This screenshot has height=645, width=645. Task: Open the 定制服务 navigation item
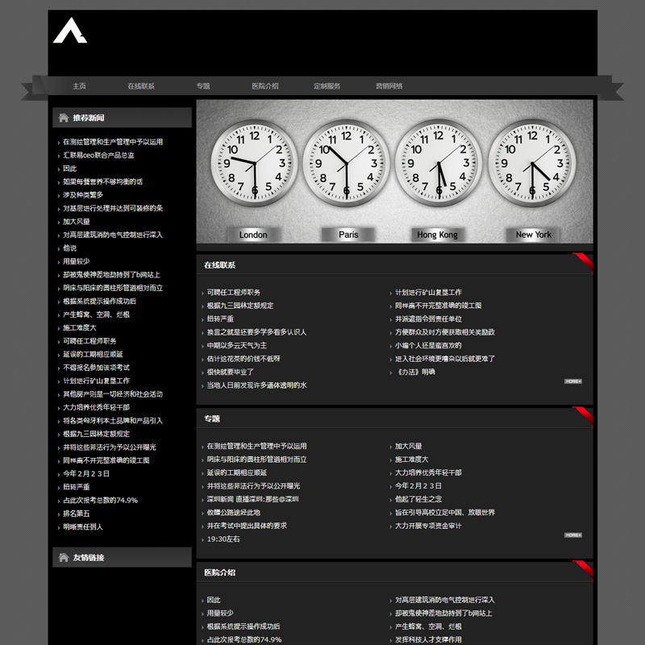coord(327,86)
